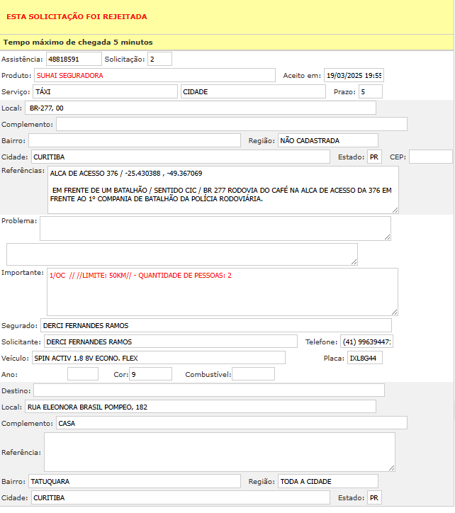
Task: Select the Placa field
Action: click(x=365, y=358)
